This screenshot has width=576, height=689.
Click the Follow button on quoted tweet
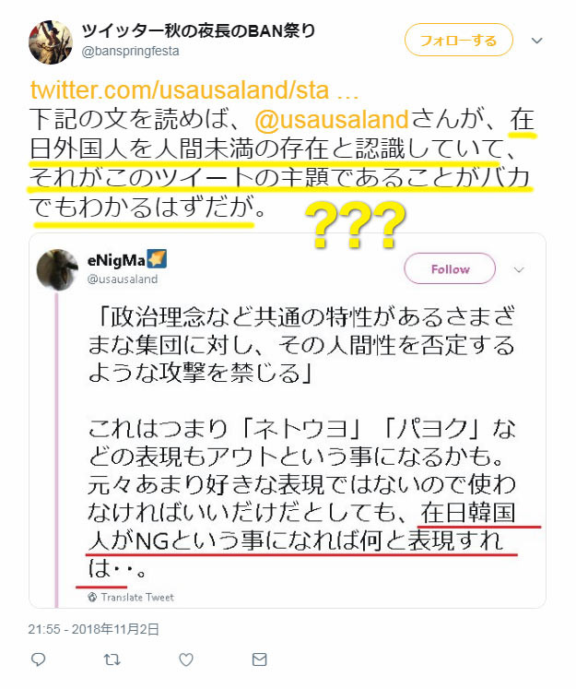[450, 268]
